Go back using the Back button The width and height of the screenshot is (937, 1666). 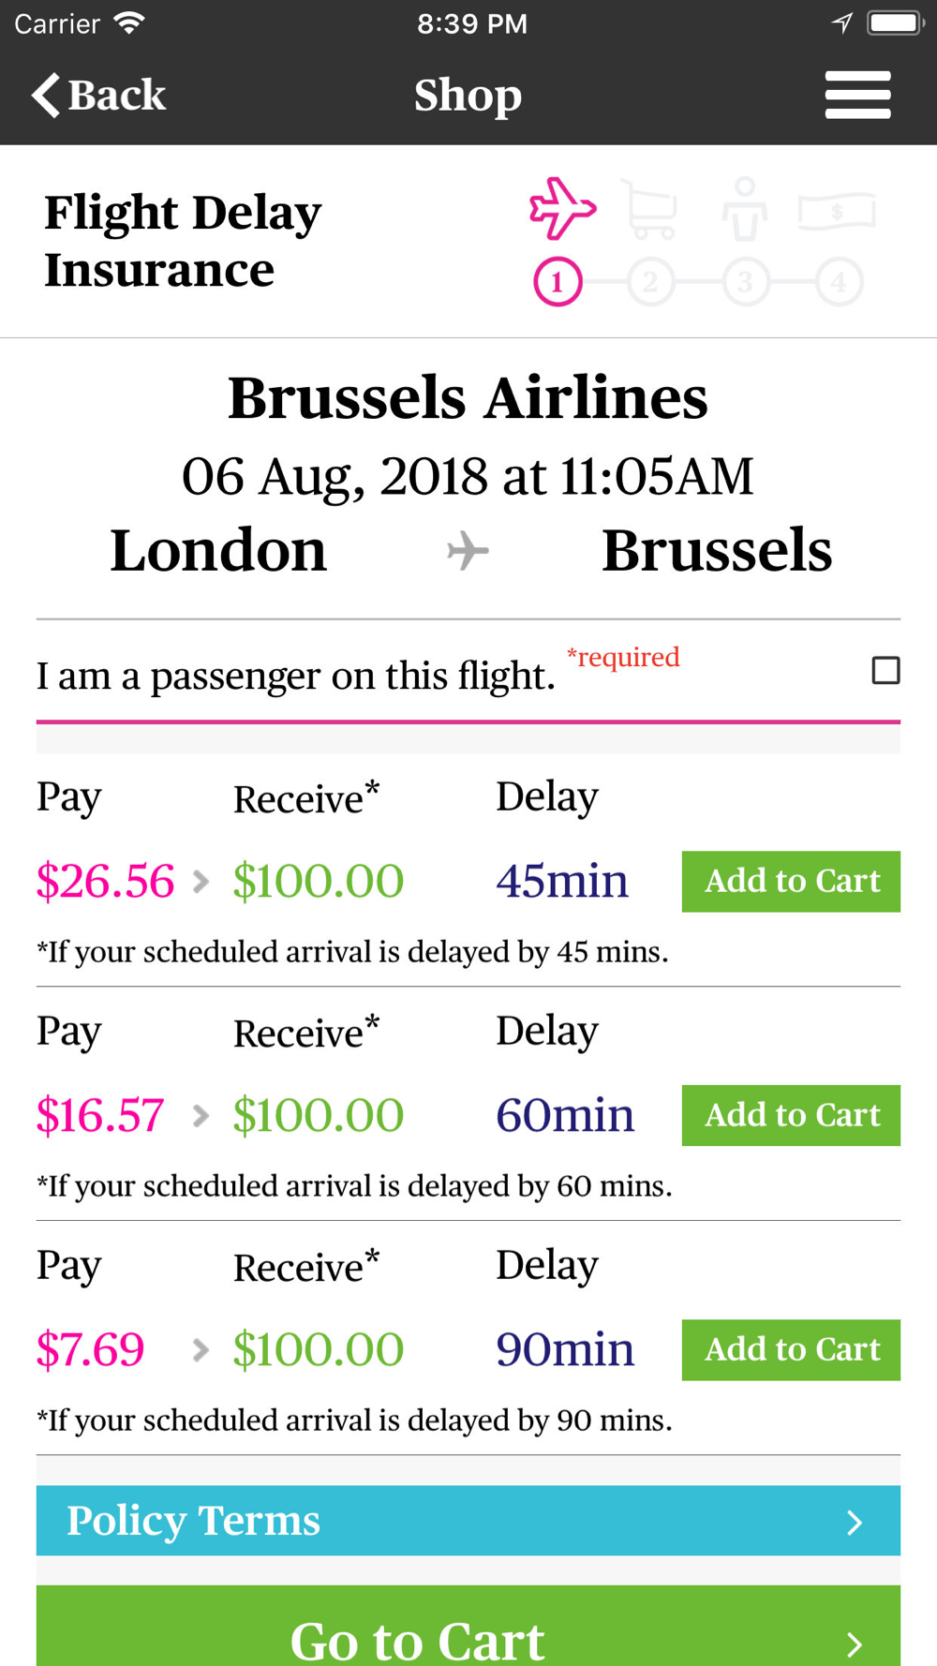(99, 96)
